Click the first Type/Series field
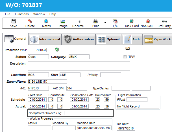Screen dimensions: 172x132 click(121, 88)
